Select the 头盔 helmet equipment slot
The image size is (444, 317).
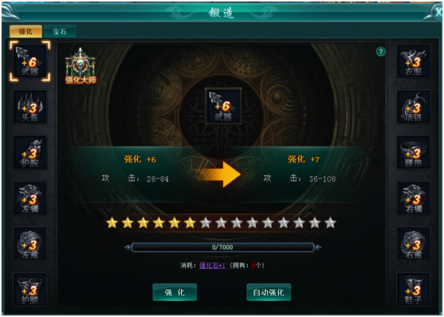[x=30, y=107]
